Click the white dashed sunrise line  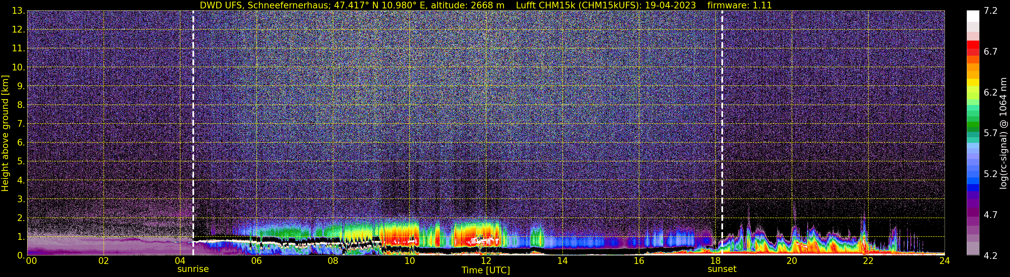coord(193,133)
